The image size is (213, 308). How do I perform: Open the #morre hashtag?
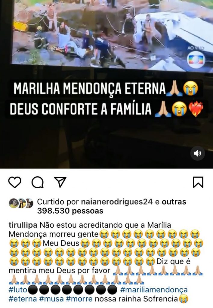coord(79,299)
